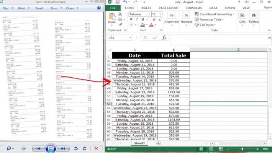Click the Email button in Photo Viewer
The image size is (272, 153).
pyautogui.click(x=39, y=8)
